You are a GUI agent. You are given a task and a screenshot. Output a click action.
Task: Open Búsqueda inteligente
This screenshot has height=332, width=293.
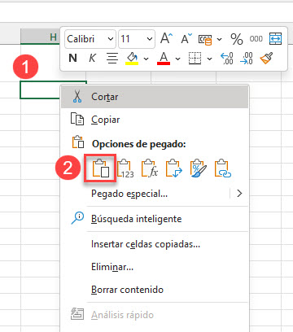tap(155, 219)
